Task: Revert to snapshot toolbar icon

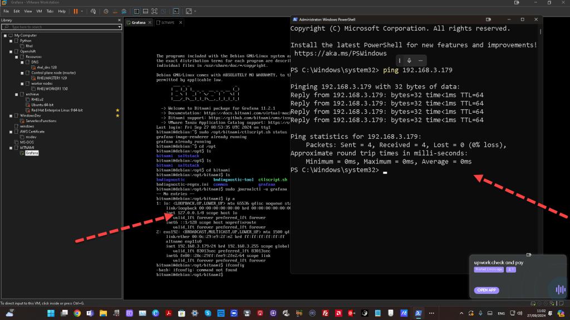Action: [x=115, y=11]
